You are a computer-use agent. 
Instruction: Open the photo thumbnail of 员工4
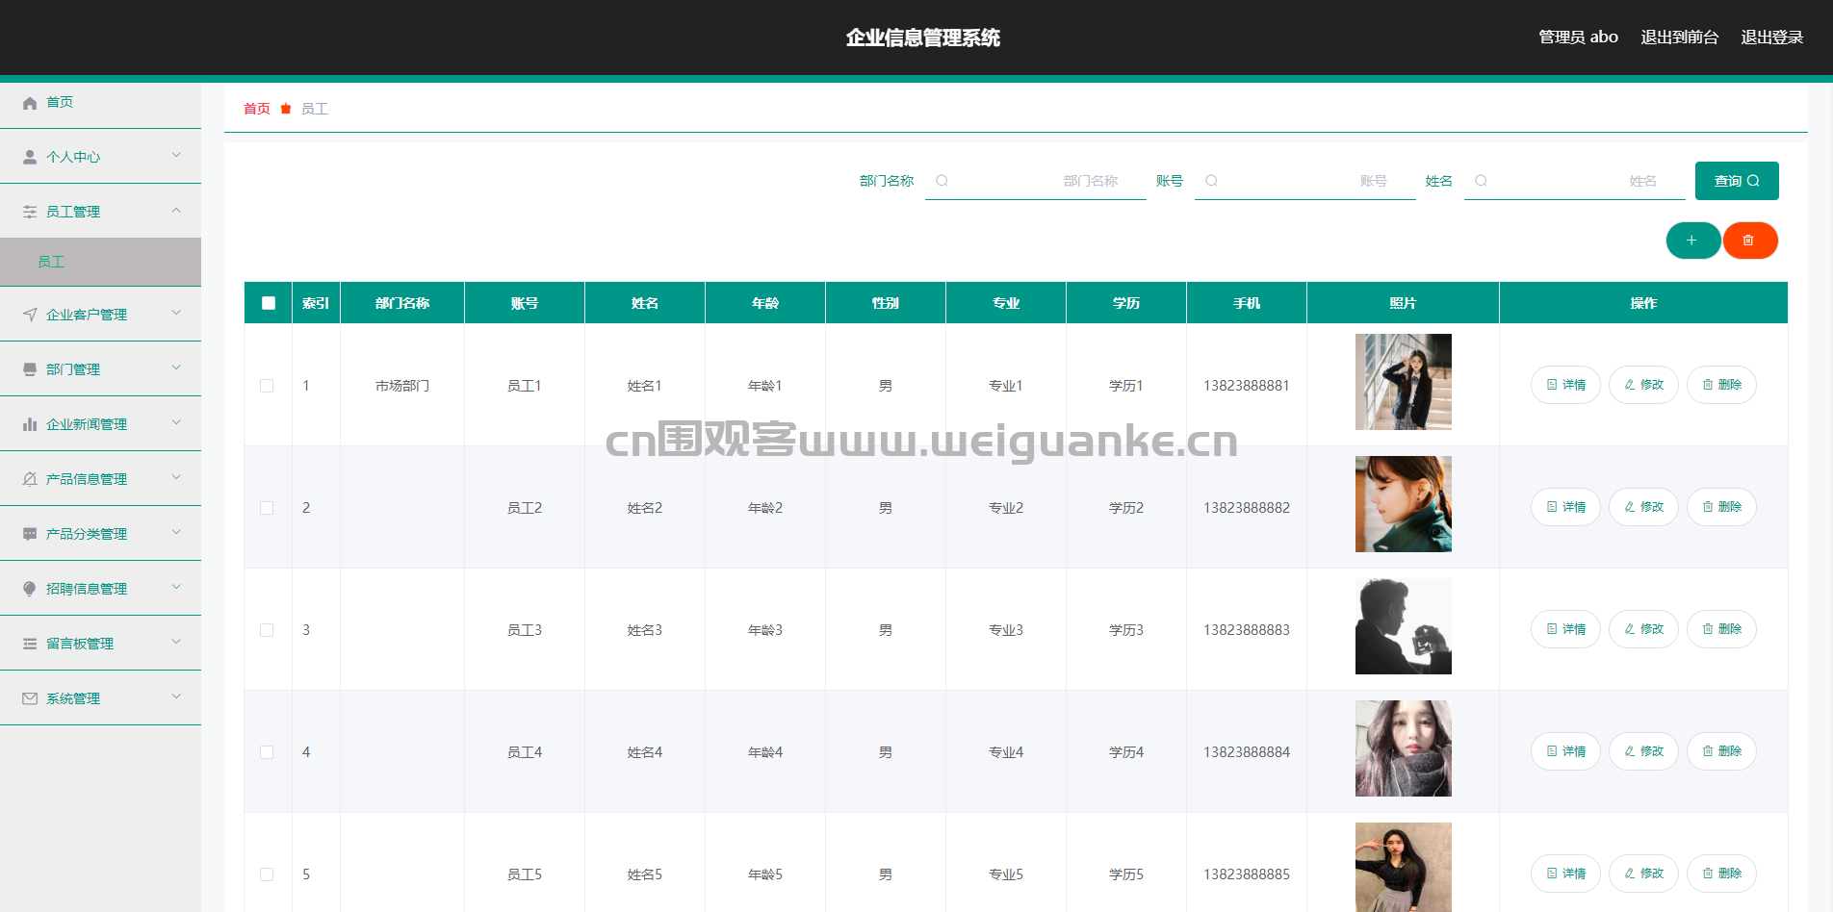[1404, 748]
